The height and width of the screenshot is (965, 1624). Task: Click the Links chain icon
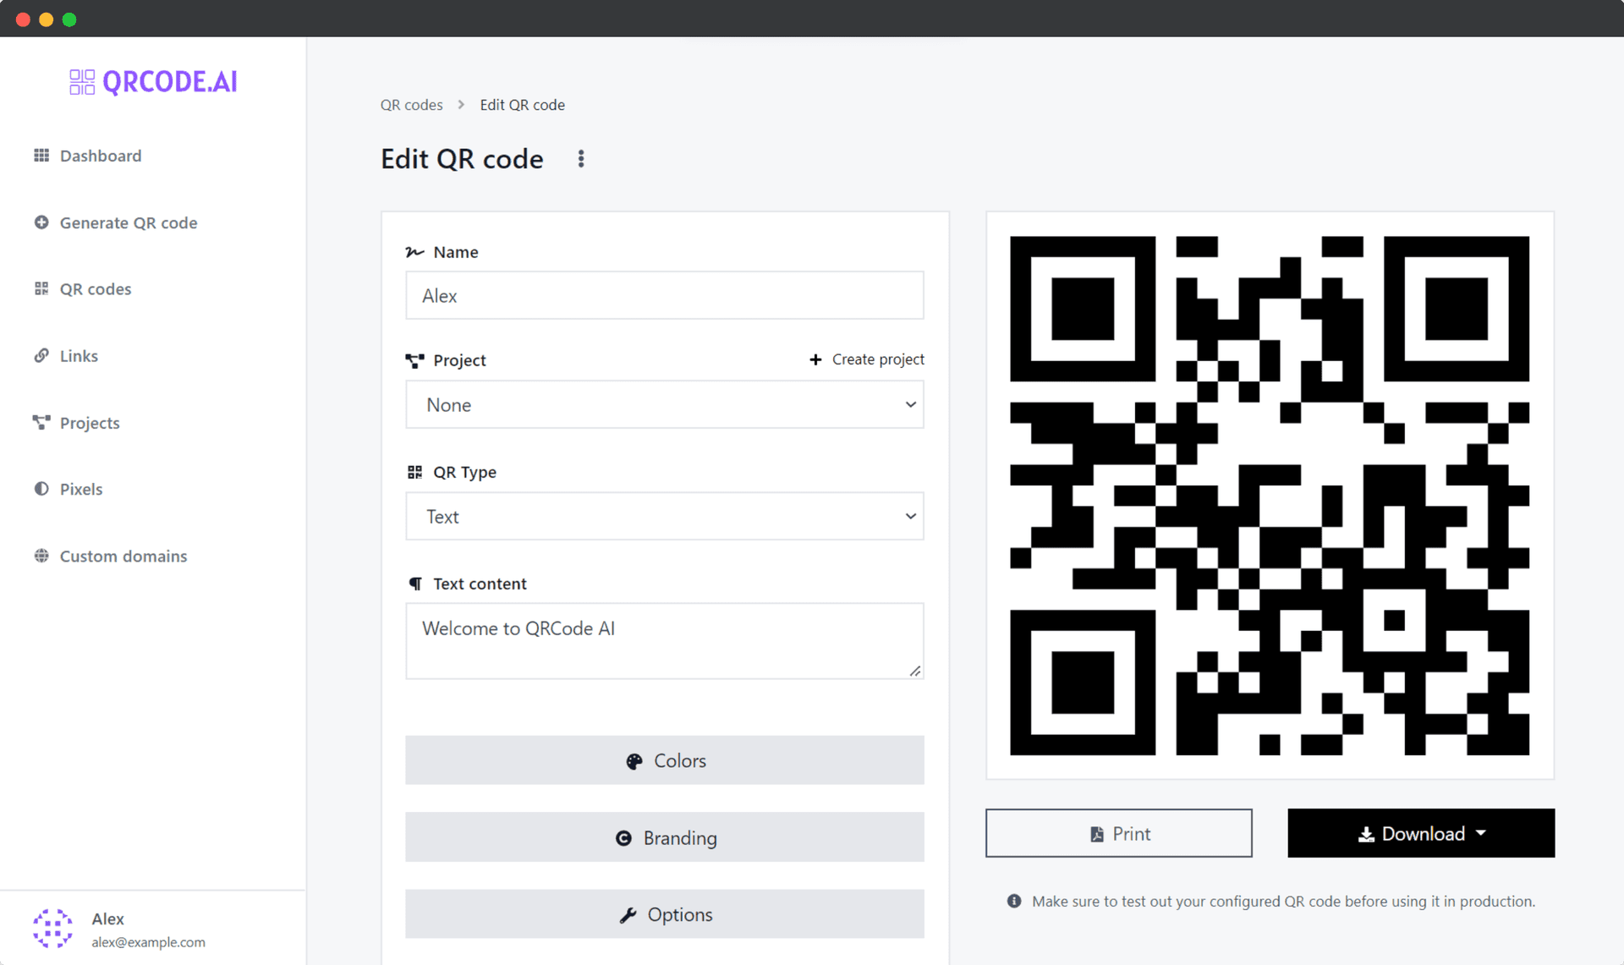pyautogui.click(x=41, y=355)
